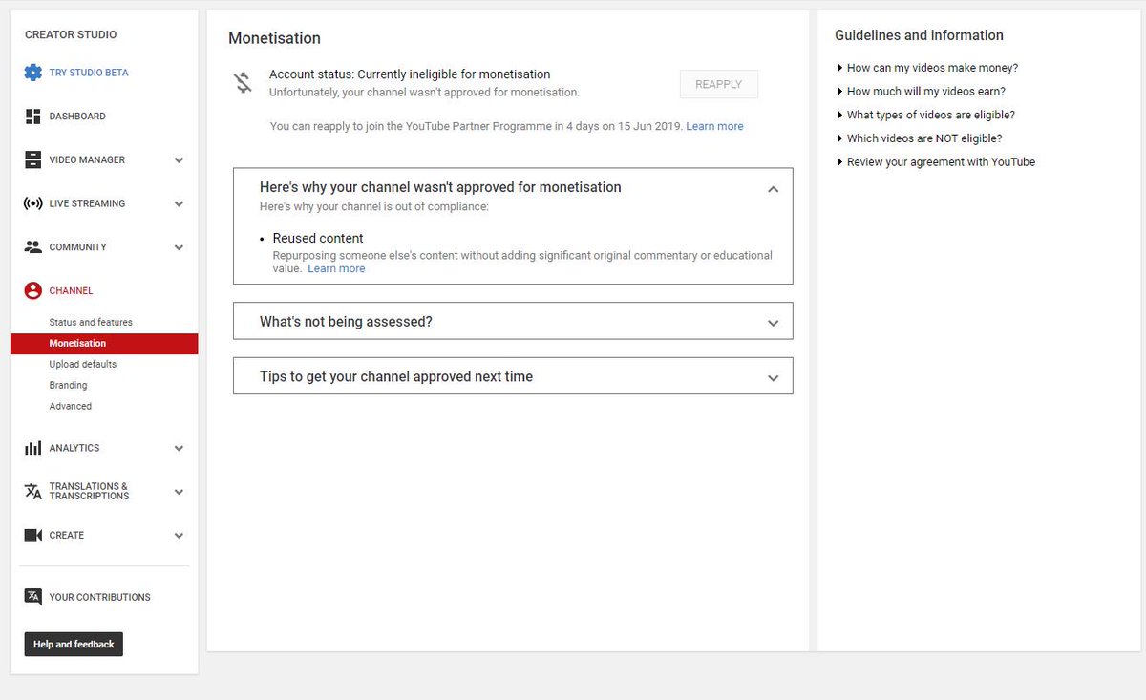Click the Monetisation page heading

pos(274,39)
